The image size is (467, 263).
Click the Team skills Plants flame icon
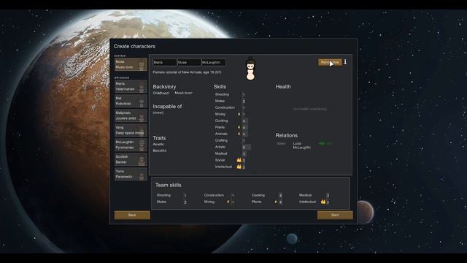(x=276, y=202)
